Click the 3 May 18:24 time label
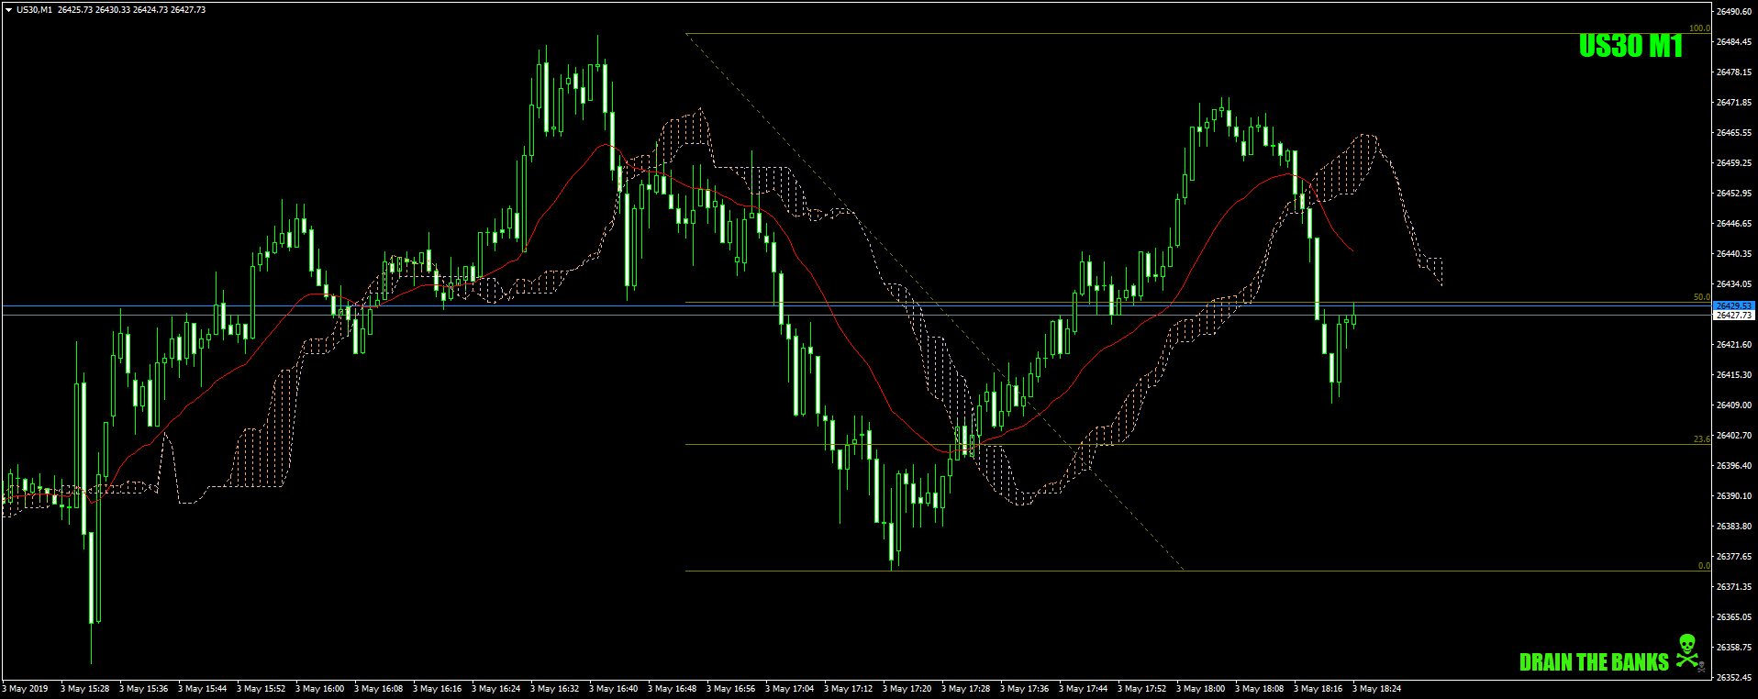This screenshot has width=1758, height=699. [1377, 689]
